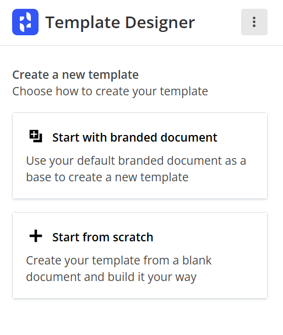The width and height of the screenshot is (283, 335).
Task: Click the word scratch in the second card title
Action: click(133, 237)
